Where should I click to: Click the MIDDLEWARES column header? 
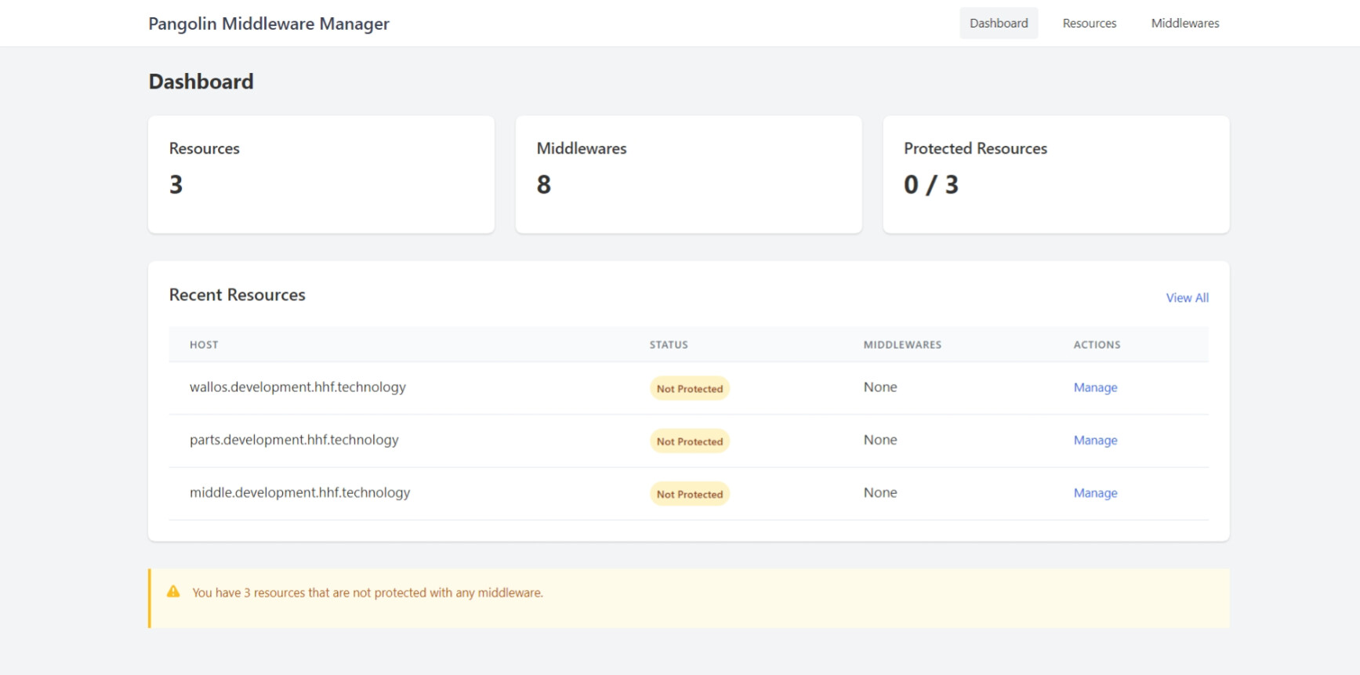[902, 345]
